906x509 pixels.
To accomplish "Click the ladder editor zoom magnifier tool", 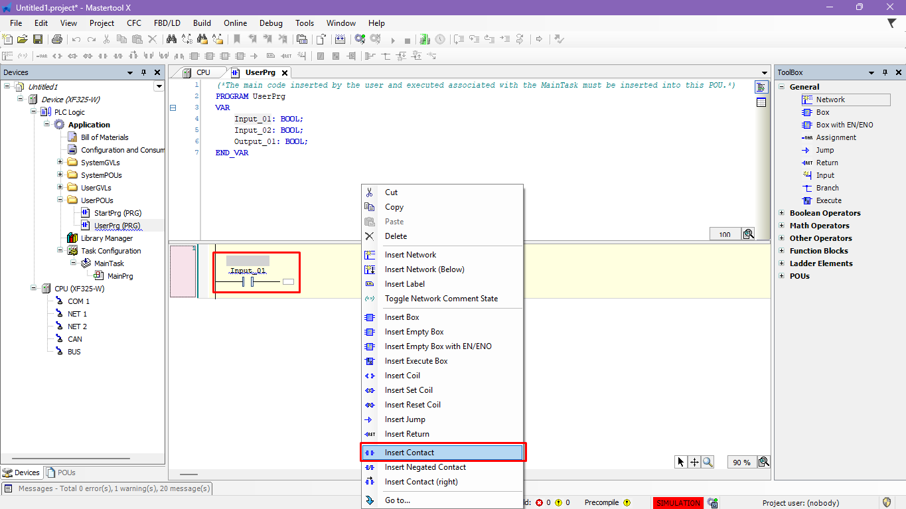I will click(708, 463).
